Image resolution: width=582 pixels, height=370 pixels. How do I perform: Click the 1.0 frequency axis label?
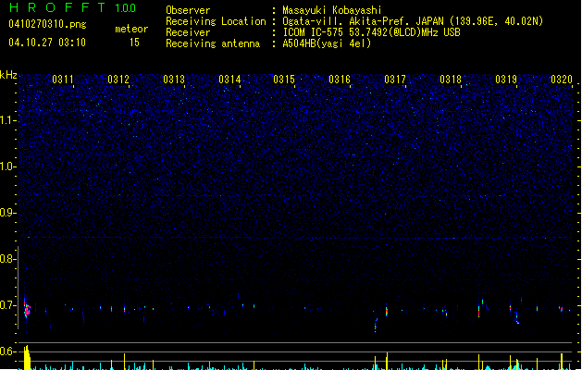coord(7,166)
